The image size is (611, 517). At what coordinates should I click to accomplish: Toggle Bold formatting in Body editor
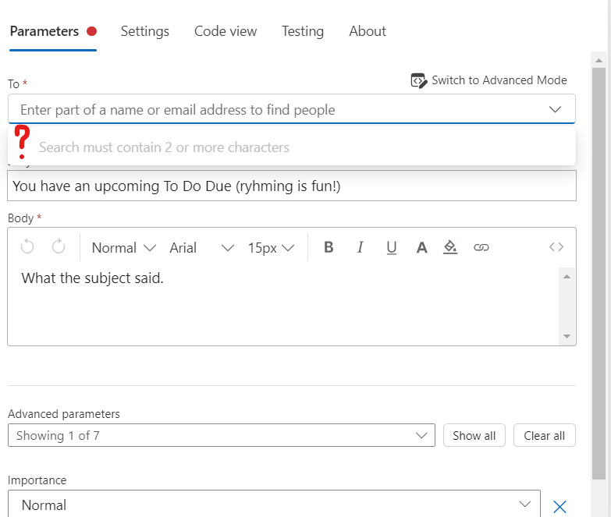[x=329, y=247]
